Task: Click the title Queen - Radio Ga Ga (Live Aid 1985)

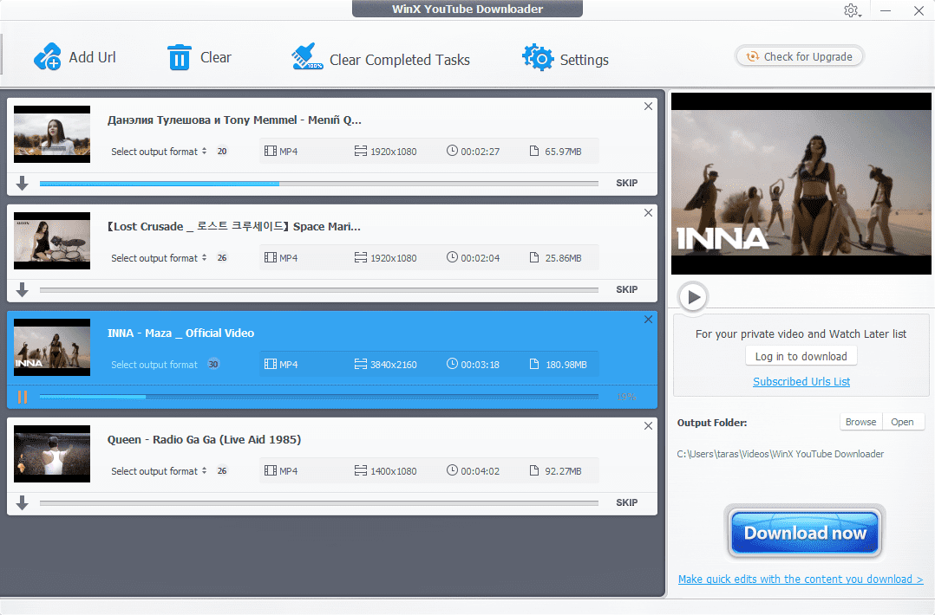Action: pos(204,440)
